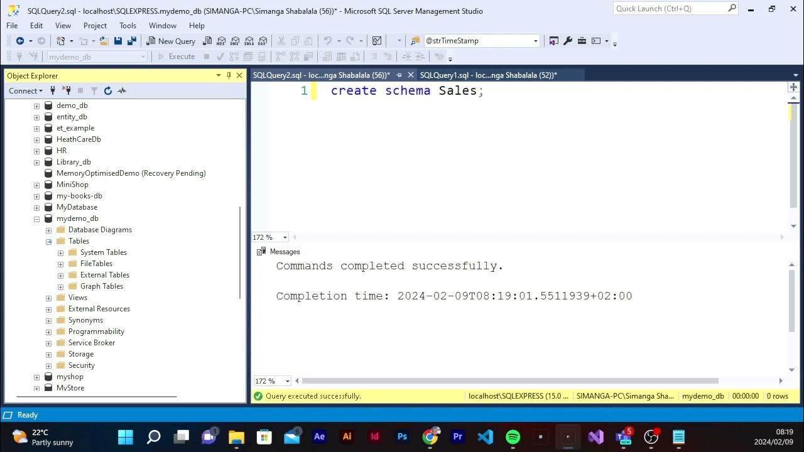
Task: Open the Help menu
Action: click(x=197, y=26)
